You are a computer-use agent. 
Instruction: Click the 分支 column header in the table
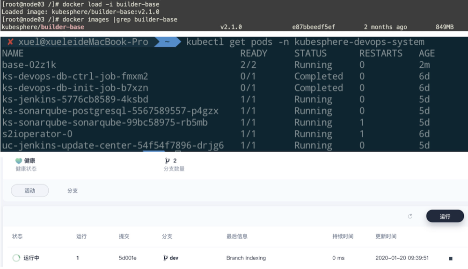[x=167, y=236]
